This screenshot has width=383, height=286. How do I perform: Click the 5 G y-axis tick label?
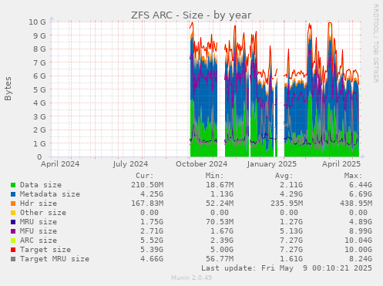(x=39, y=89)
